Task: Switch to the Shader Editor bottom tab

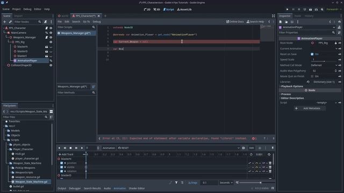Action: point(137,188)
